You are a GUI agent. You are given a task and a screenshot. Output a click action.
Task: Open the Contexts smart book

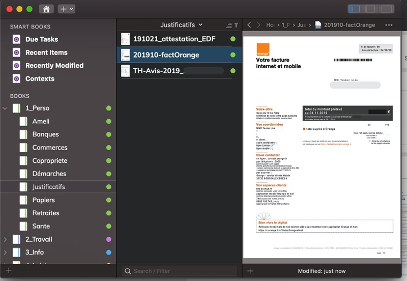40,79
